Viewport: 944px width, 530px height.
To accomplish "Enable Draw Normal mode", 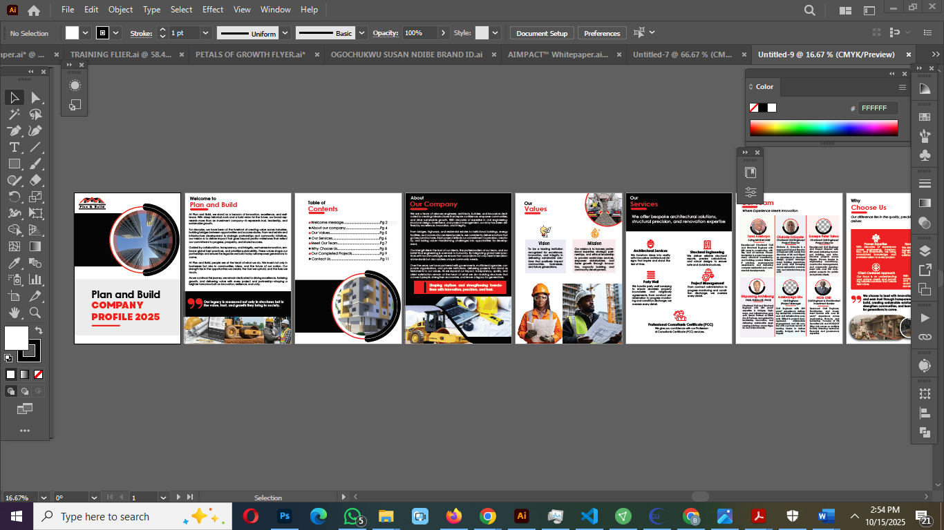I will click(11, 391).
